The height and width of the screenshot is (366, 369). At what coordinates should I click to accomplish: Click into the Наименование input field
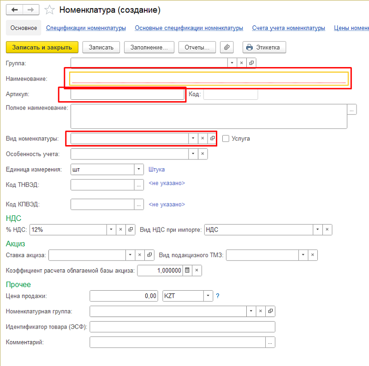point(208,79)
